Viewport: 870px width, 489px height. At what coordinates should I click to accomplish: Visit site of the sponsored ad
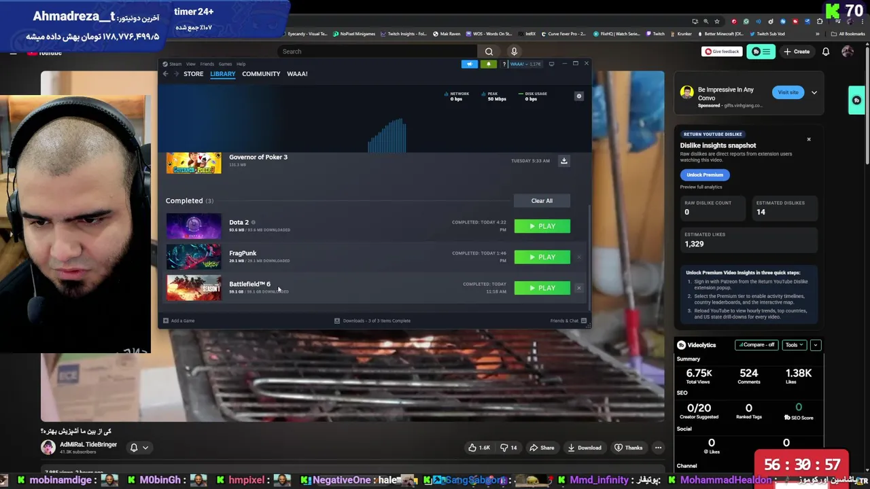click(788, 92)
